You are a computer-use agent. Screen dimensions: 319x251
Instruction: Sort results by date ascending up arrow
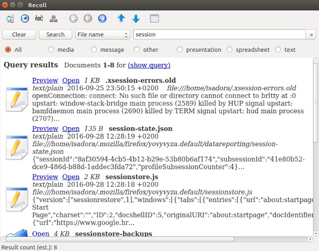[121, 18]
